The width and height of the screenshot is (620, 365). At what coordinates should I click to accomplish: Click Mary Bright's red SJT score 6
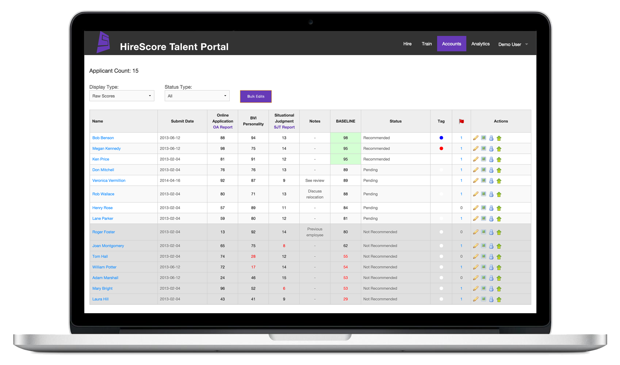click(284, 289)
